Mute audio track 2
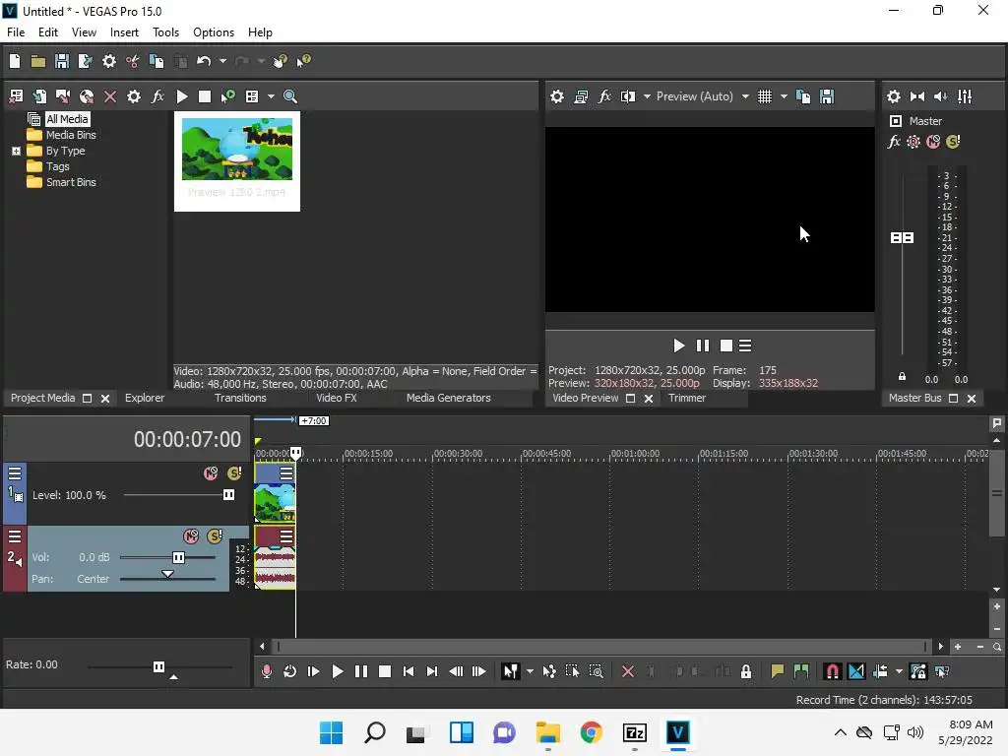This screenshot has width=1008, height=756. [191, 536]
